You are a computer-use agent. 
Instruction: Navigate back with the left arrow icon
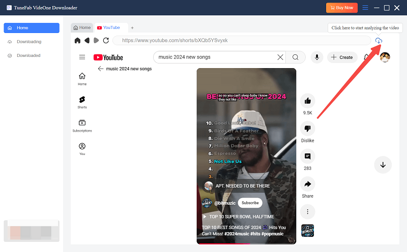(x=87, y=41)
